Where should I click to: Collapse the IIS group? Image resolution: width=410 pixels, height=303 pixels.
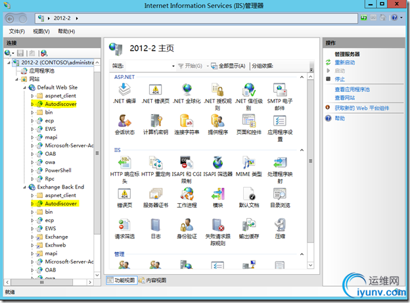tap(302, 150)
